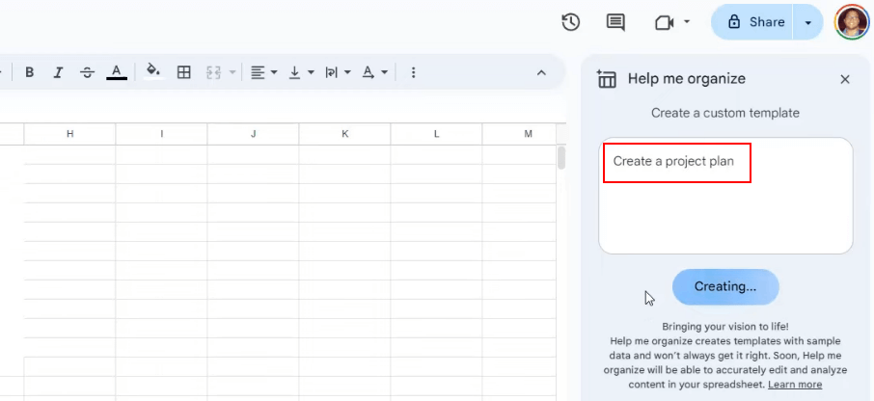Select column H header
Viewport: 874px width, 401px height.
[x=69, y=134]
